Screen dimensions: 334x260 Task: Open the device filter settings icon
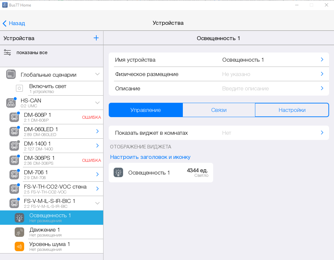click(7, 53)
